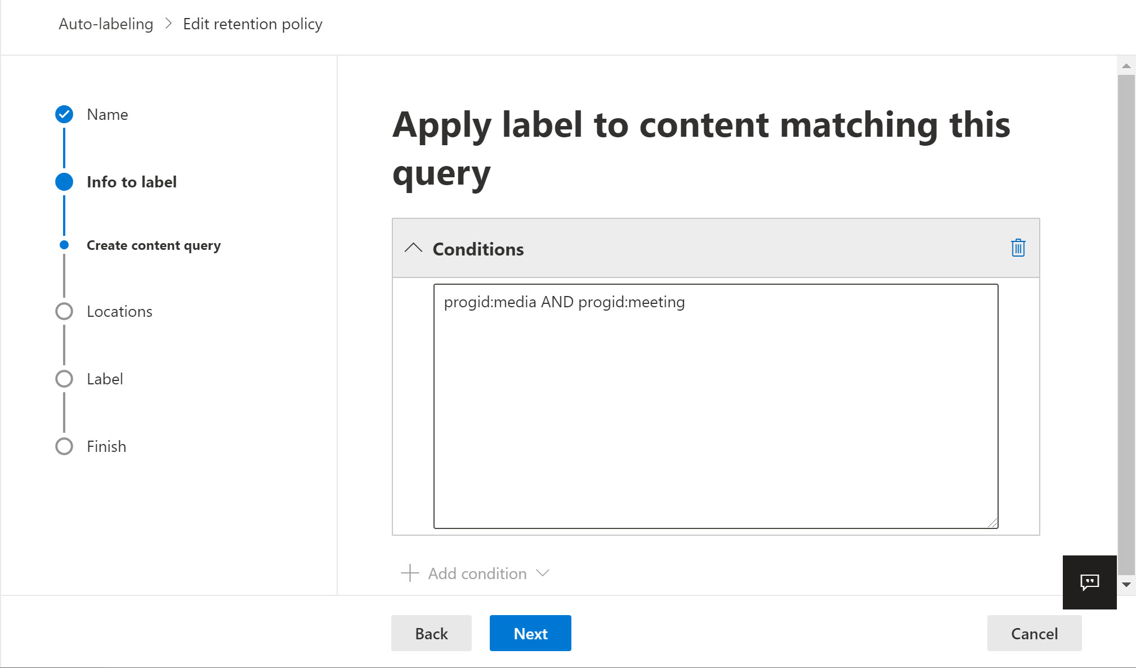Viewport: 1136px width, 668px height.
Task: Click the plus icon beside Add condition
Action: pos(410,573)
